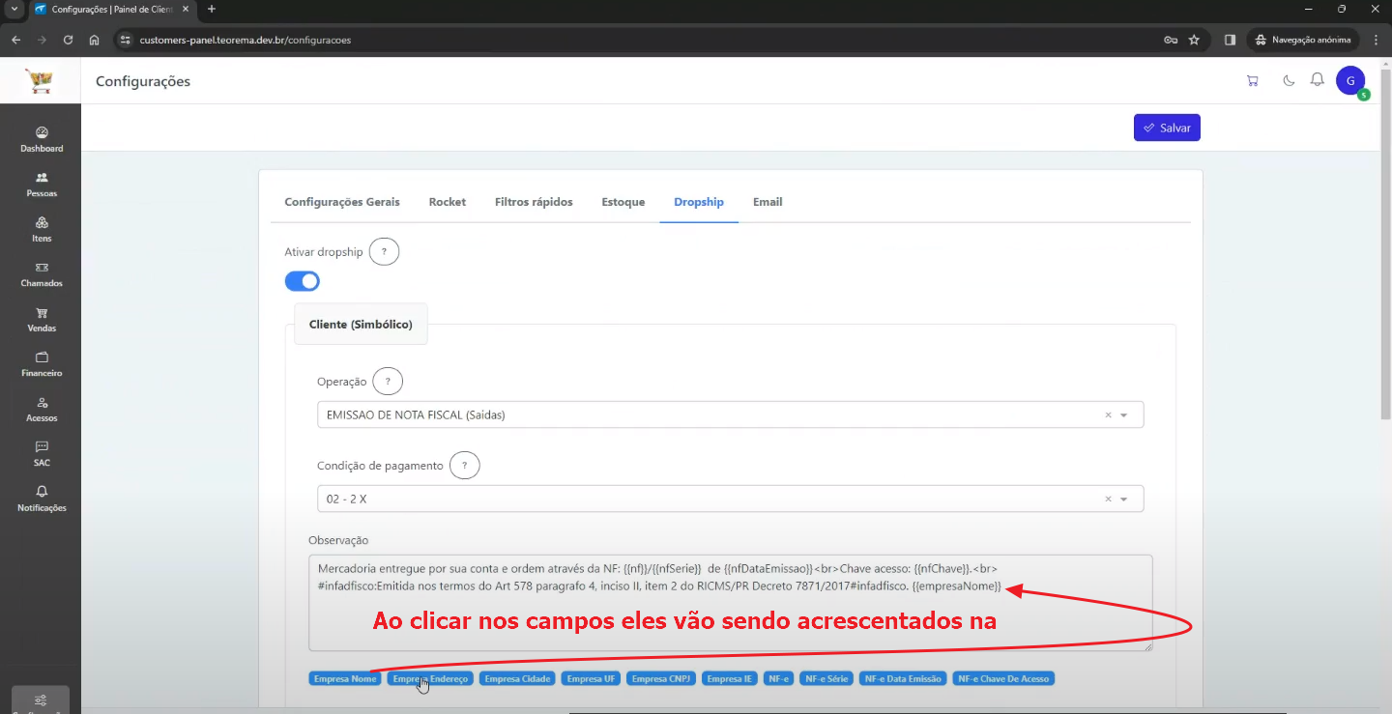The height and width of the screenshot is (714, 1392).
Task: Insert the NF-e Série tag
Action: (x=826, y=679)
